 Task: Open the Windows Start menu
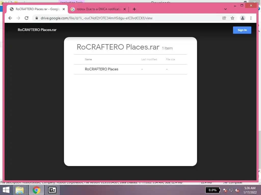(x=6, y=190)
